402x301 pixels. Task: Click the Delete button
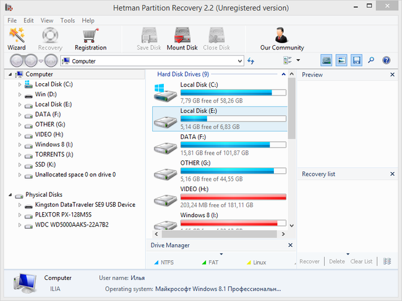pos(336,262)
